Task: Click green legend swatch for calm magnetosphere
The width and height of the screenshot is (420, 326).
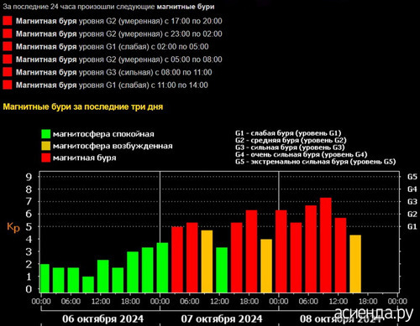Action: coord(45,134)
